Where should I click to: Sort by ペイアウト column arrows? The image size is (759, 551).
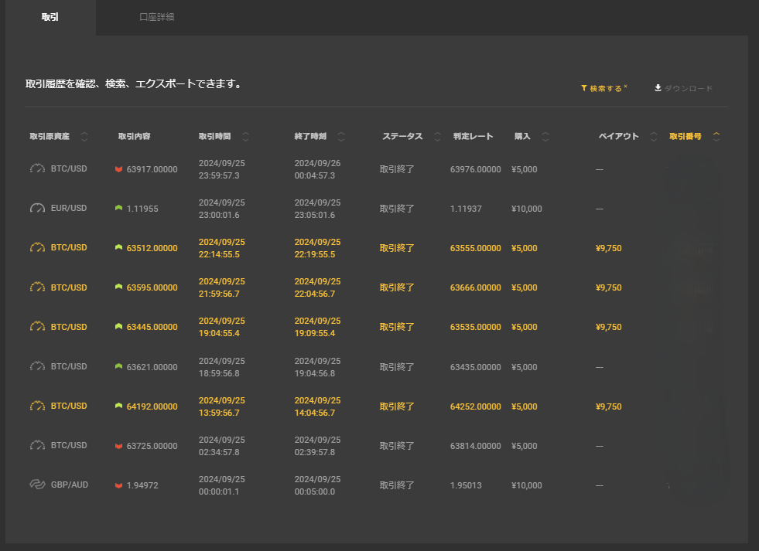pyautogui.click(x=654, y=137)
